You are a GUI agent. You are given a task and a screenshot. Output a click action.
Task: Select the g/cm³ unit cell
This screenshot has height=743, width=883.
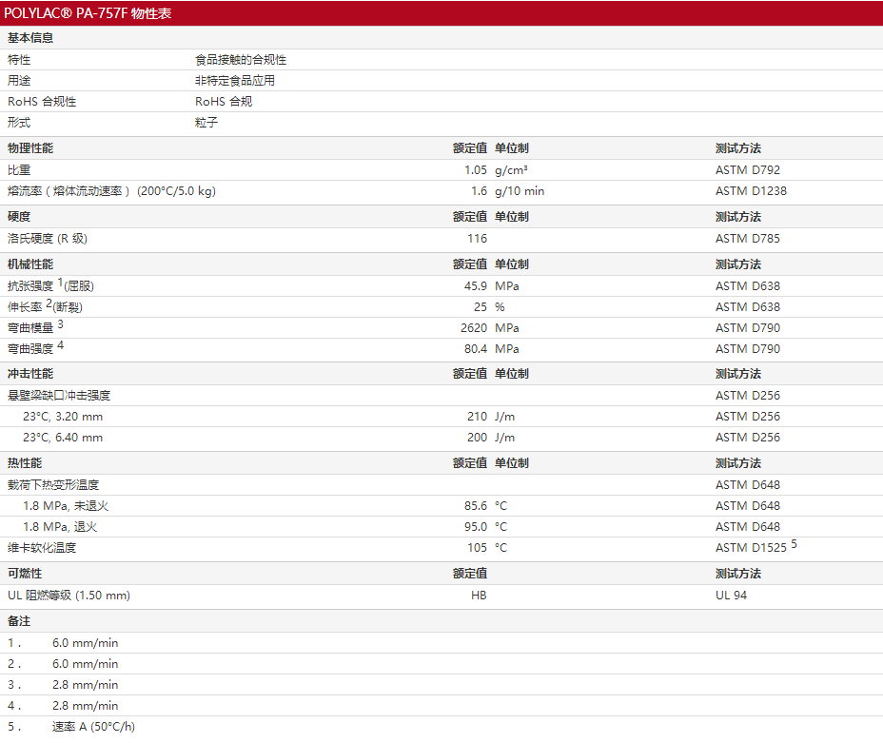[511, 170]
